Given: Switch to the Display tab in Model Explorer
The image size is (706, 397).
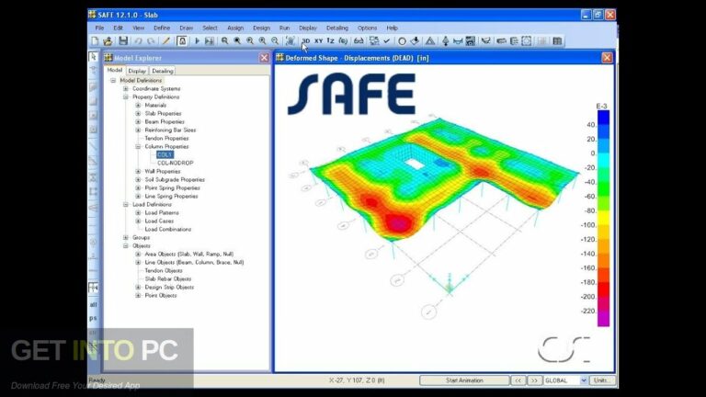Looking at the screenshot, I should (x=137, y=71).
